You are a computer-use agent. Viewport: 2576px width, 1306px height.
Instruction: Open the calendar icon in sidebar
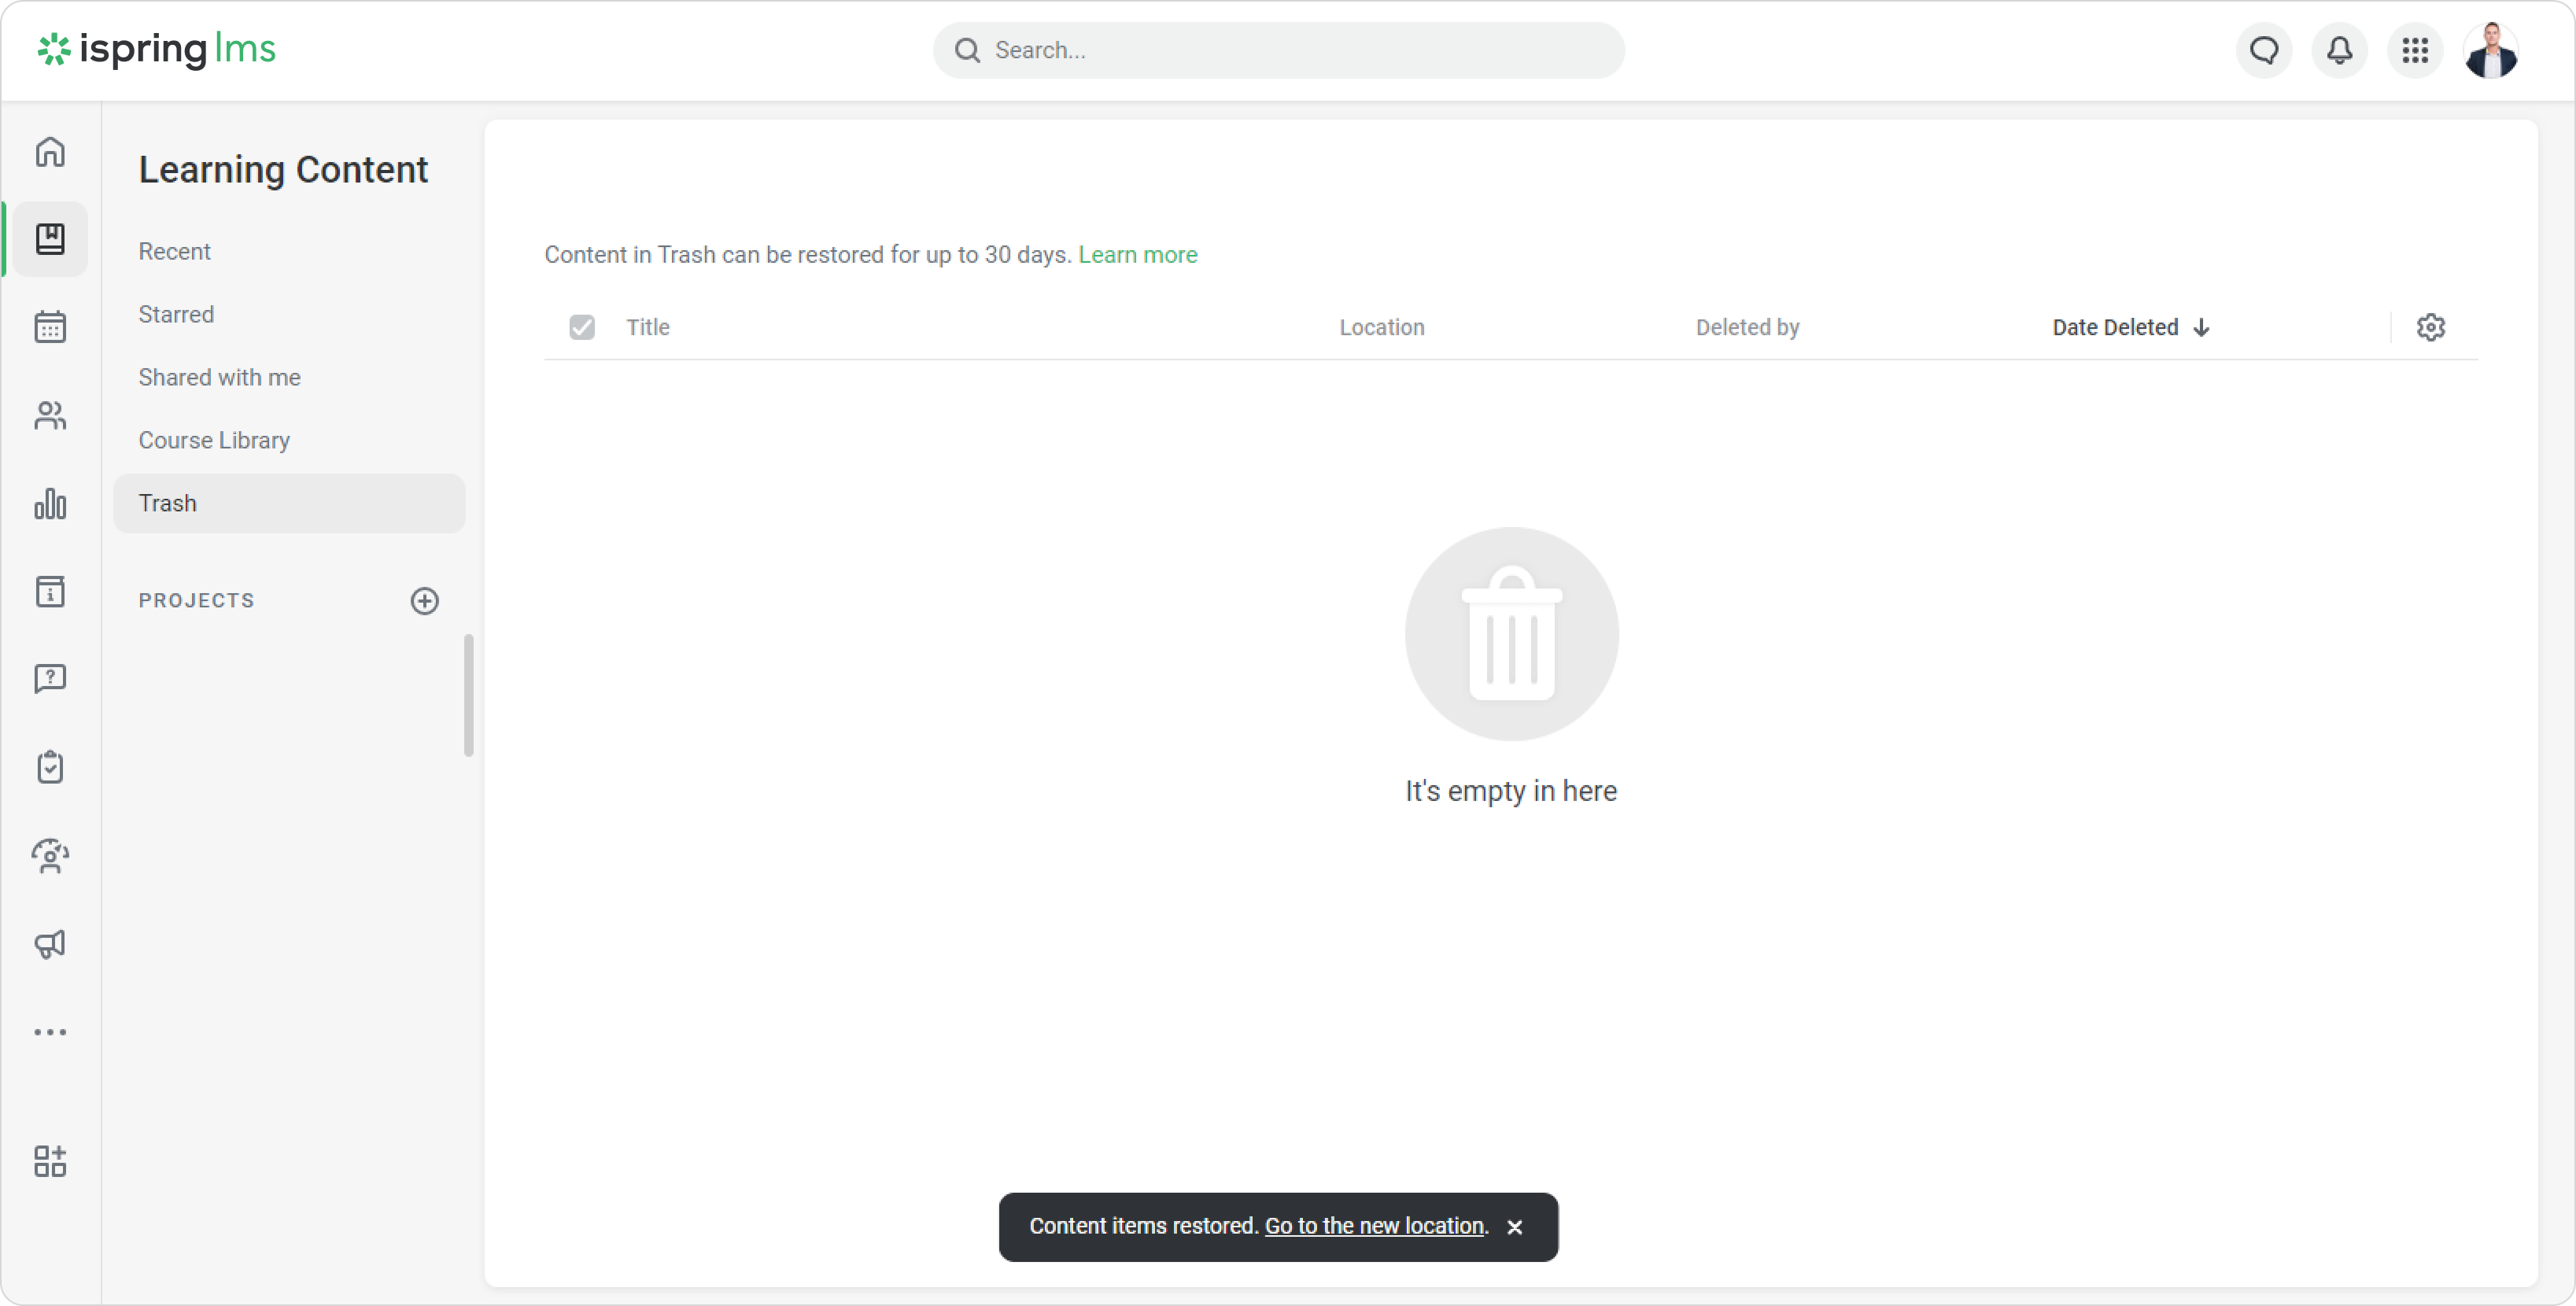50,327
